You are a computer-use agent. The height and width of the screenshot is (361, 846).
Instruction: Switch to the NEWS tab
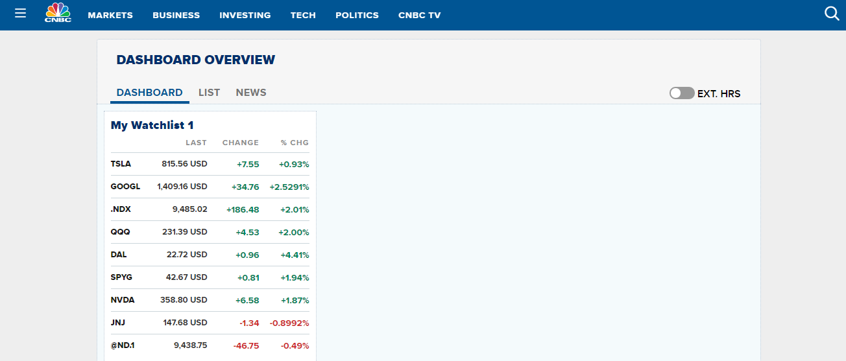coord(251,93)
